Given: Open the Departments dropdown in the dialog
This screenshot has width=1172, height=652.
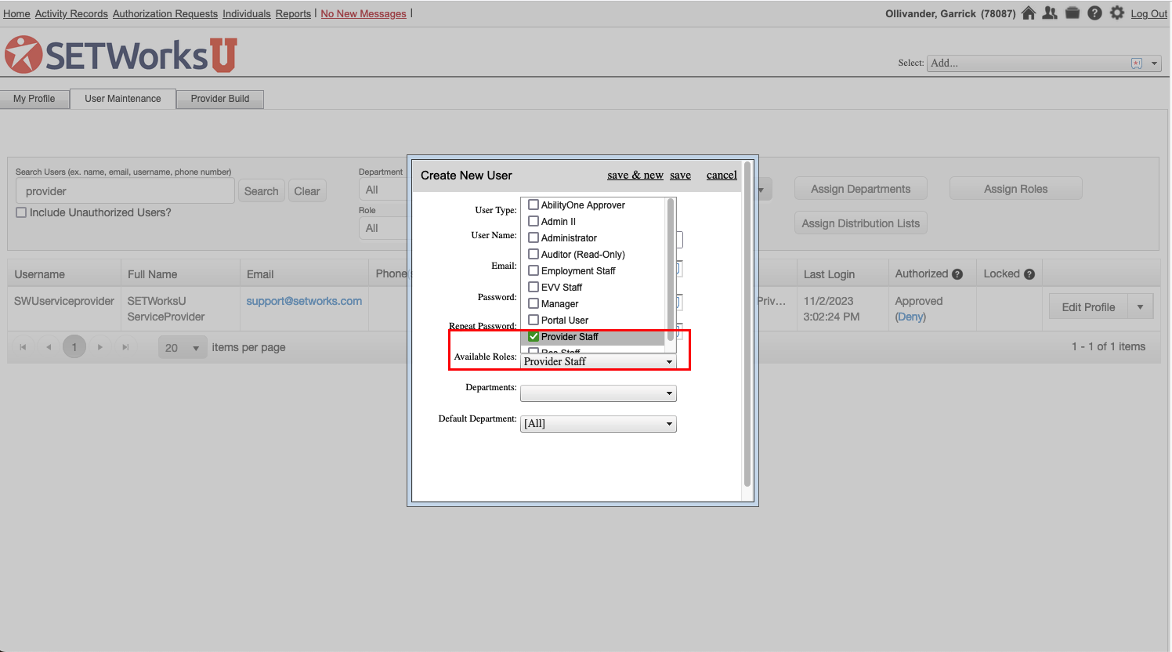Looking at the screenshot, I should [598, 393].
